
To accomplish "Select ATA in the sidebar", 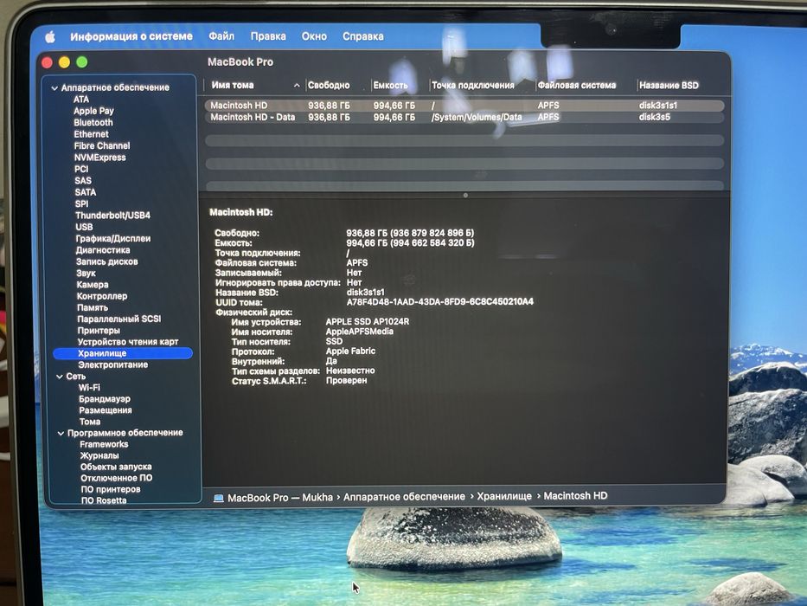I will [x=81, y=99].
